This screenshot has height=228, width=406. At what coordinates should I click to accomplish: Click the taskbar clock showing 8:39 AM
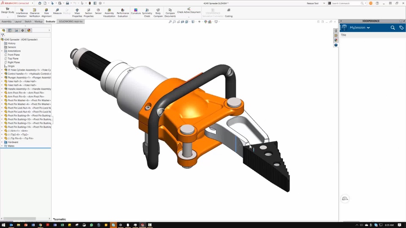point(389,225)
